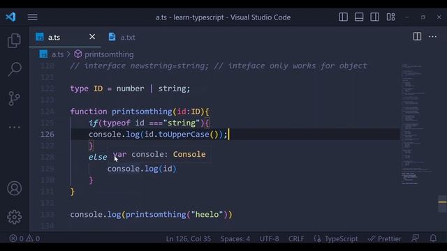This screenshot has height=251, width=447.
Task: Open the Source Control view
Action: pyautogui.click(x=14, y=98)
